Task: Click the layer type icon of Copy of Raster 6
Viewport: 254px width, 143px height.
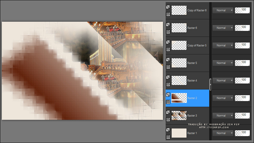Action: [x=168, y=7]
